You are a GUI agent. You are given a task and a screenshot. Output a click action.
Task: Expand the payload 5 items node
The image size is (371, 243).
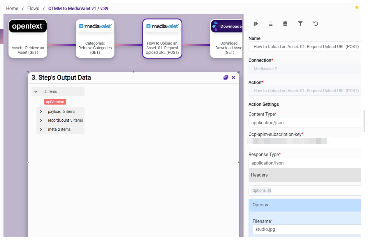(41, 112)
